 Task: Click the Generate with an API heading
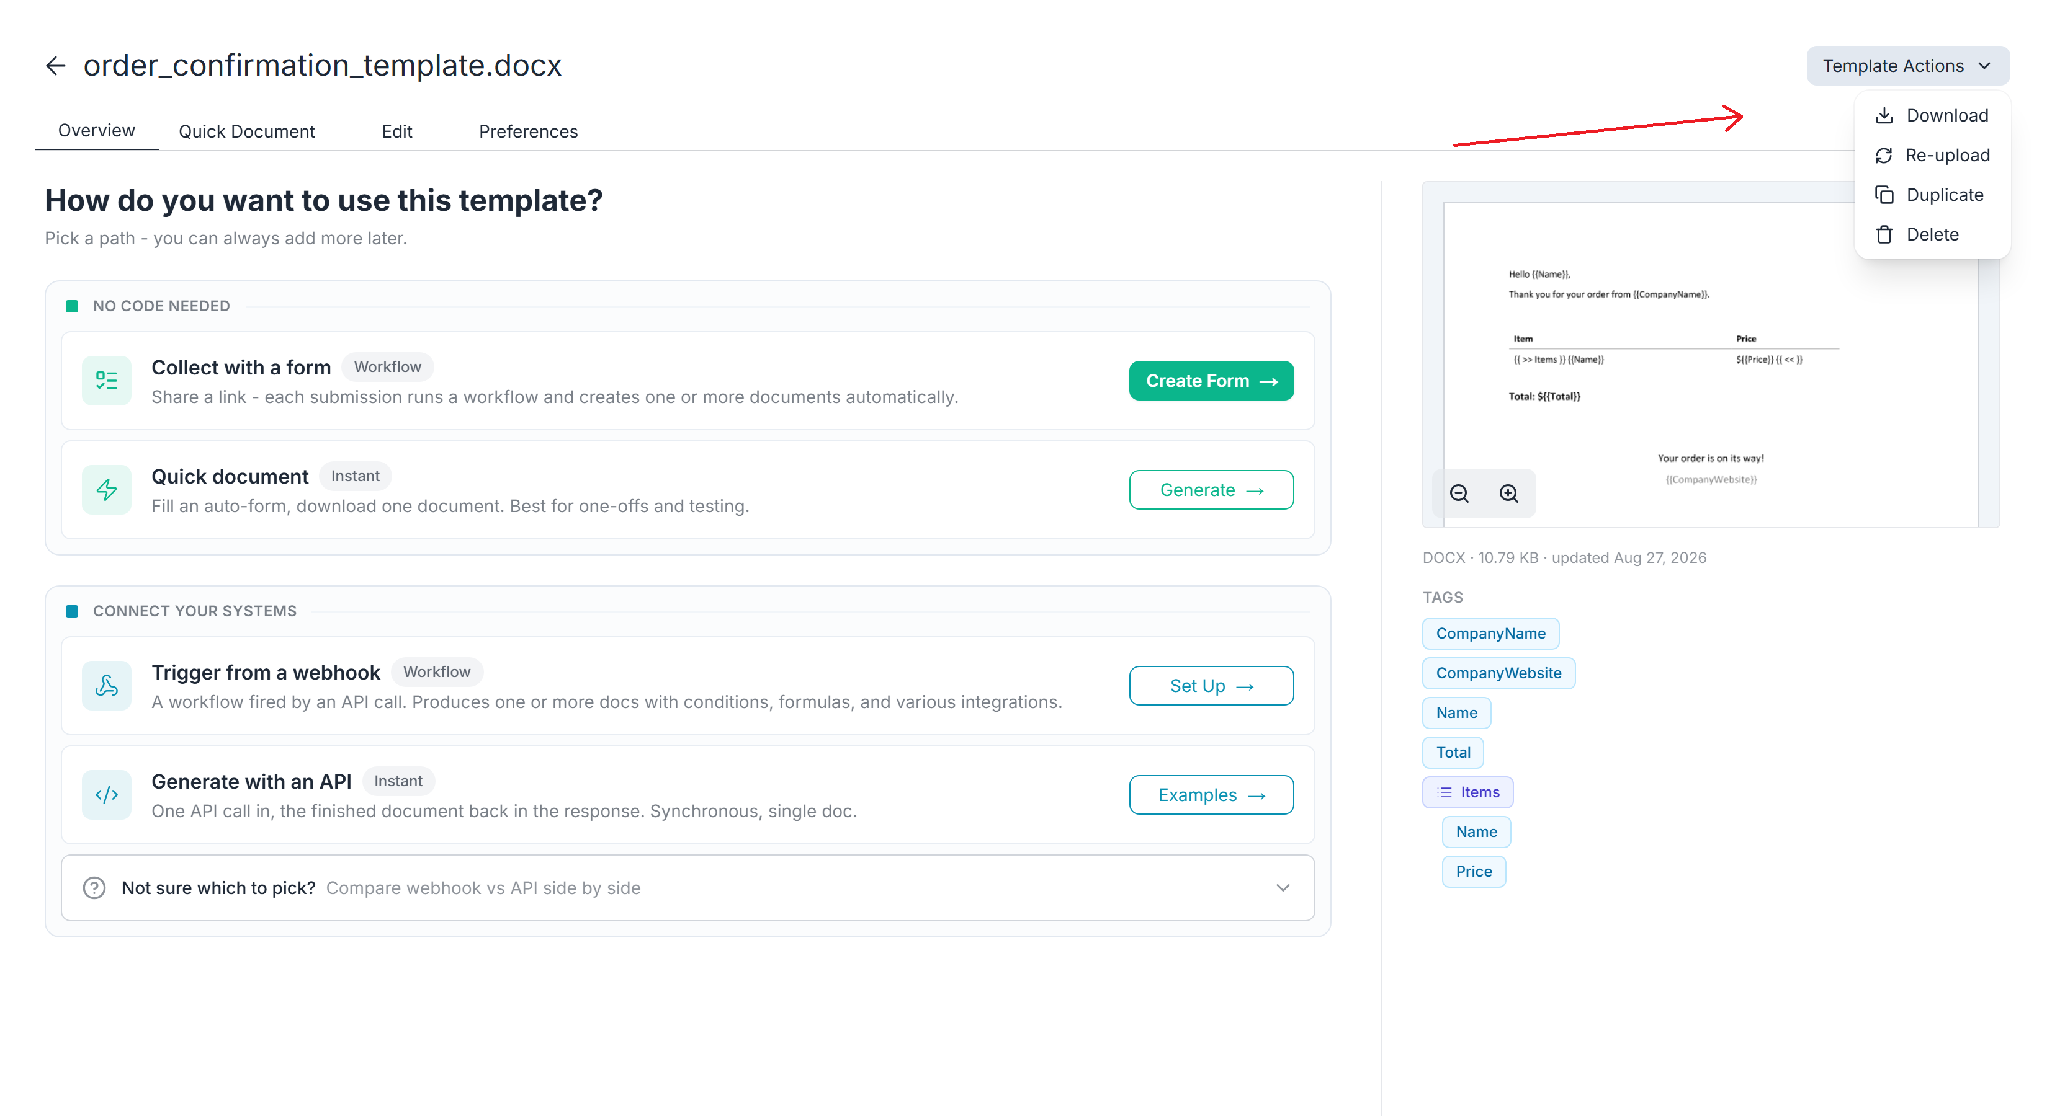[251, 781]
